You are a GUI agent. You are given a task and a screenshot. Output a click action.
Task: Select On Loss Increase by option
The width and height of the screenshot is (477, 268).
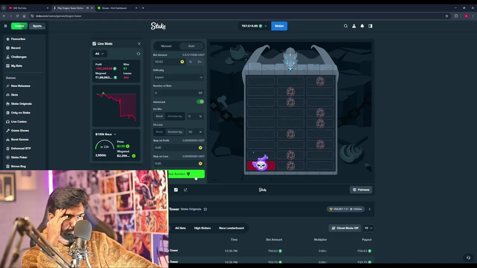tap(175, 132)
